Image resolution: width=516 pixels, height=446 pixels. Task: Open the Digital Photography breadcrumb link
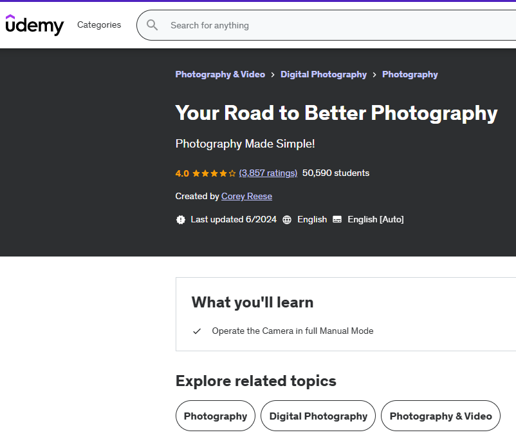point(324,75)
